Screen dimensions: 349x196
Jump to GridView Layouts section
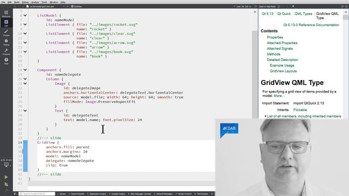[x=283, y=71]
